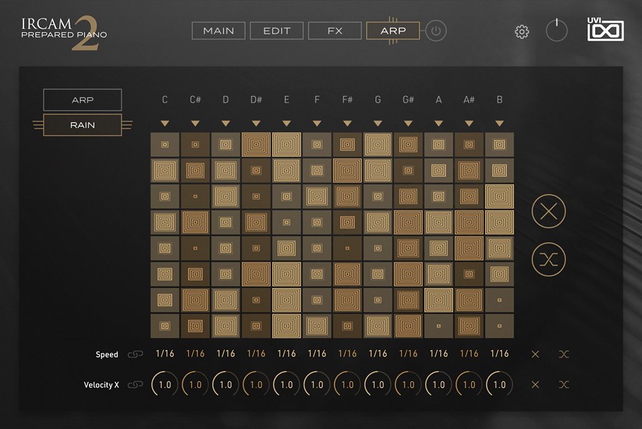Open the FX tab
The width and height of the screenshot is (642, 429).
click(x=335, y=31)
